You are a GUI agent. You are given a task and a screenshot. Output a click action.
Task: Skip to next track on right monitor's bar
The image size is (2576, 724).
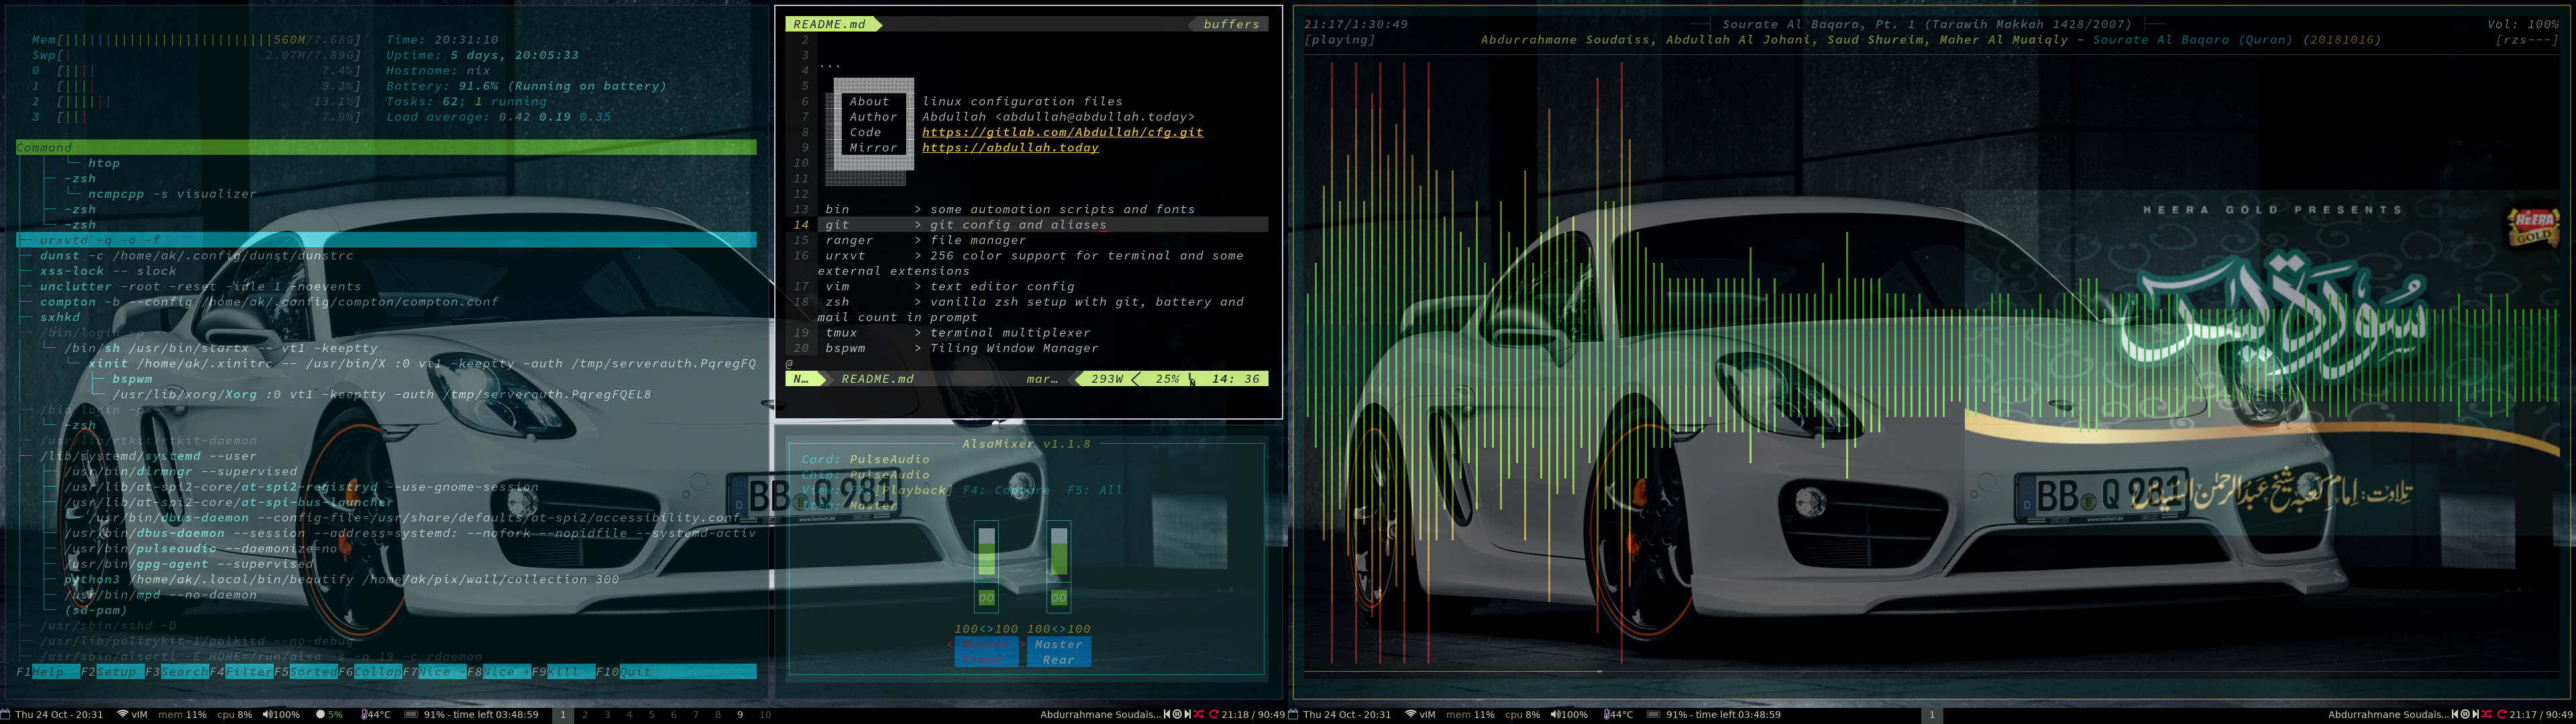tap(2476, 714)
